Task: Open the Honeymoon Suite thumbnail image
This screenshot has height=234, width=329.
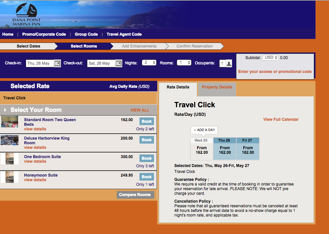Action: coord(10,177)
